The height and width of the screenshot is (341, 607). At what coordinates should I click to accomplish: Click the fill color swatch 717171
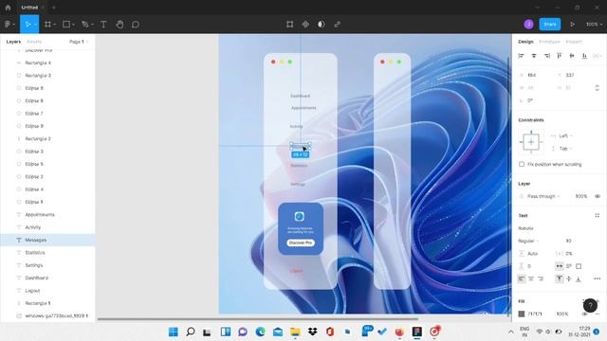coord(522,314)
